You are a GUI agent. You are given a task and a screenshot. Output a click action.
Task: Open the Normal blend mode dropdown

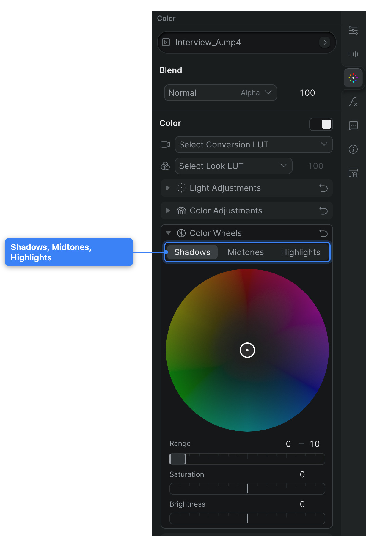click(x=221, y=93)
